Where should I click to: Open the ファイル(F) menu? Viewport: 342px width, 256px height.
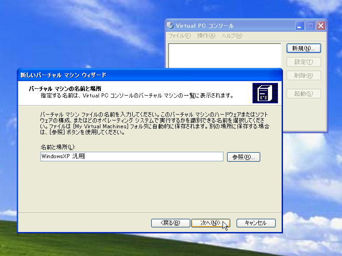tap(179, 36)
